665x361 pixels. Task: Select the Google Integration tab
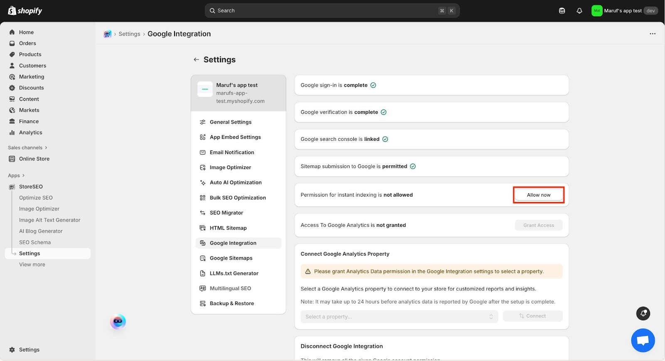click(239, 243)
